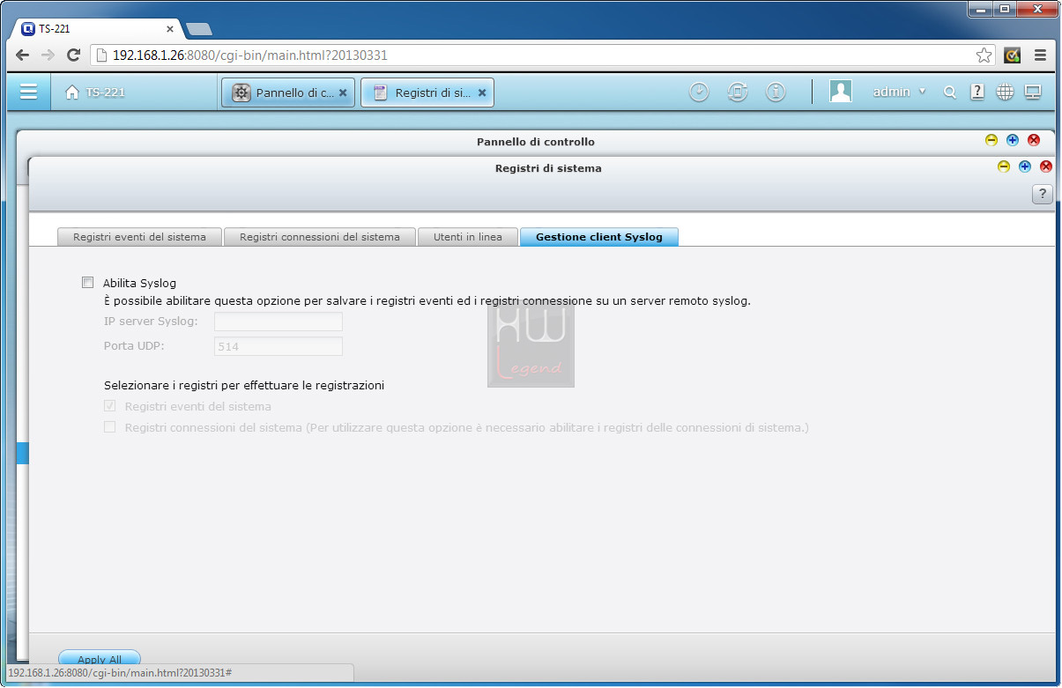The height and width of the screenshot is (688, 1062).
Task: Enable the Abilita Syslog checkbox
Action: (87, 283)
